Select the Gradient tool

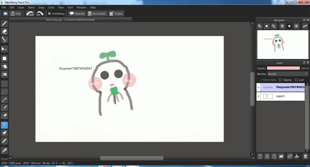click(x=4, y=74)
